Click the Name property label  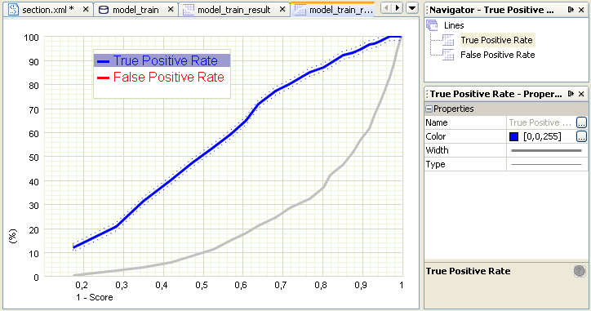[x=437, y=122]
